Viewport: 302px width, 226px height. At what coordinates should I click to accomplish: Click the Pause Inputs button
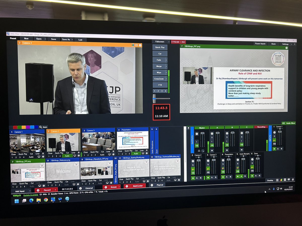coord(260,44)
